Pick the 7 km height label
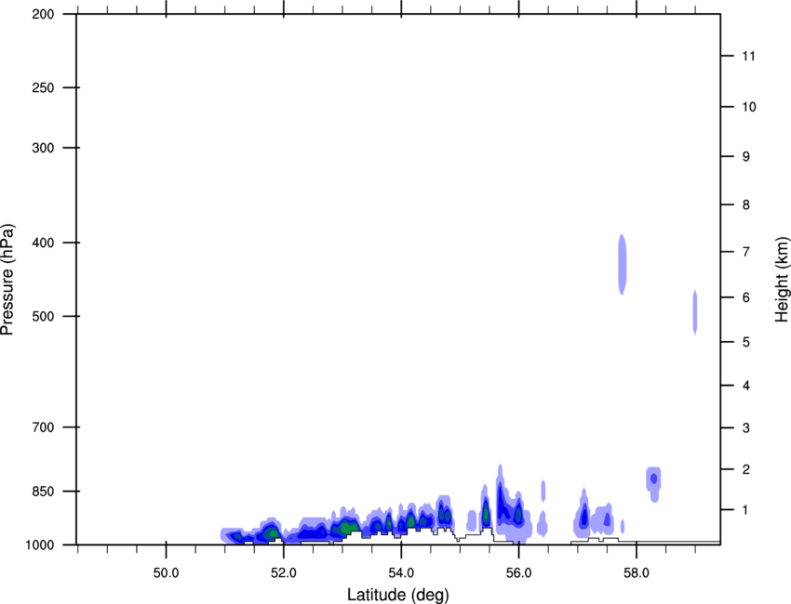 [746, 252]
